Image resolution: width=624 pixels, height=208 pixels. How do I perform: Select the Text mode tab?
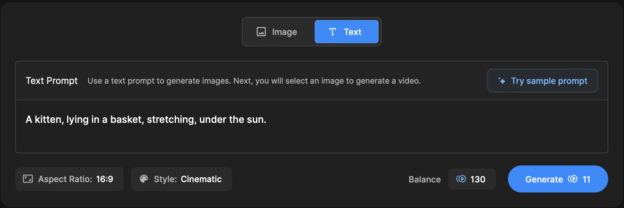346,32
